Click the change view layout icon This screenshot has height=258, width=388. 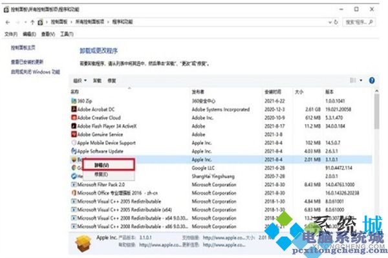(353, 80)
